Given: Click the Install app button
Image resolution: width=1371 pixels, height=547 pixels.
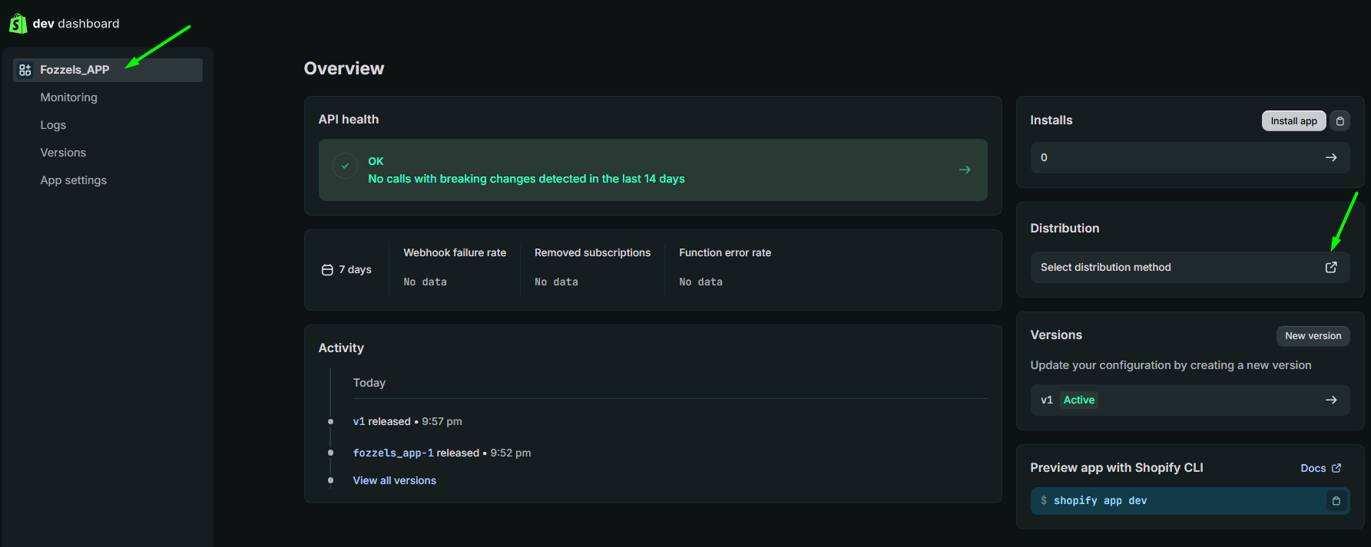Looking at the screenshot, I should point(1293,121).
